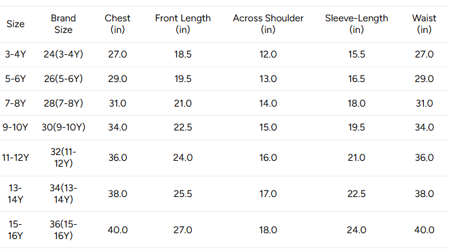Click waist value 36.0 in 11-12Y row
Viewport: 449px width, 250px height.
click(424, 158)
